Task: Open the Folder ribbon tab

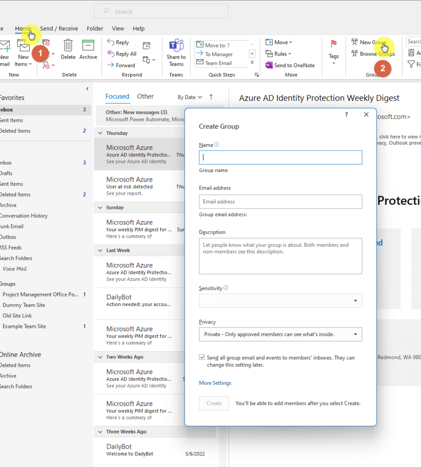Action: point(95,29)
